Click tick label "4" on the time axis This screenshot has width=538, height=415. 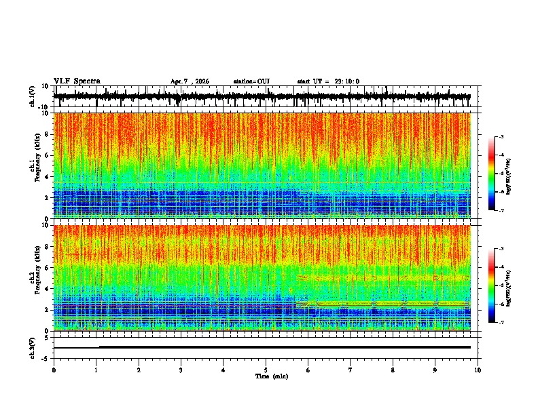pyautogui.click(x=223, y=370)
